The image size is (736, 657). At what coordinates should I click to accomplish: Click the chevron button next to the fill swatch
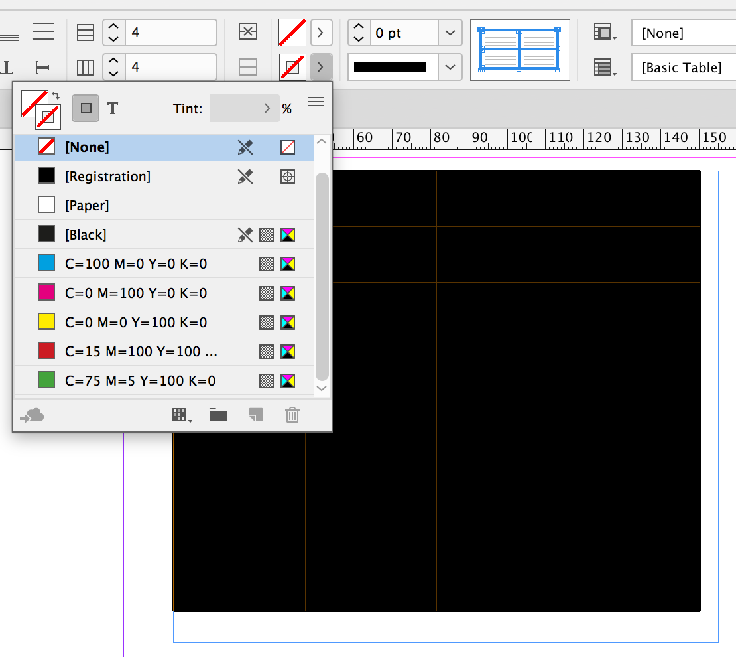(321, 33)
